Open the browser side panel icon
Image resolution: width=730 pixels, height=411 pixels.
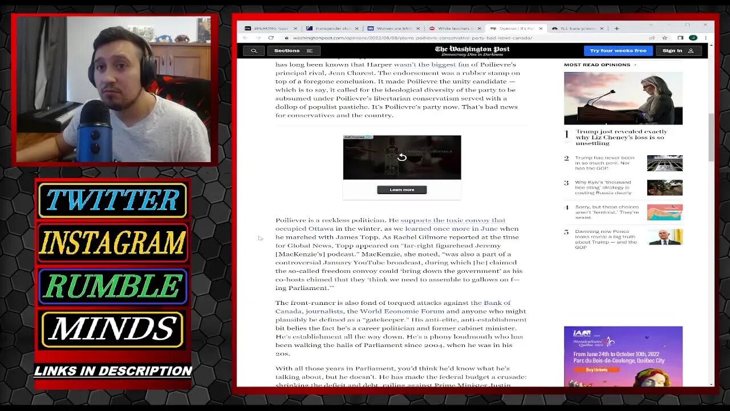(680, 38)
